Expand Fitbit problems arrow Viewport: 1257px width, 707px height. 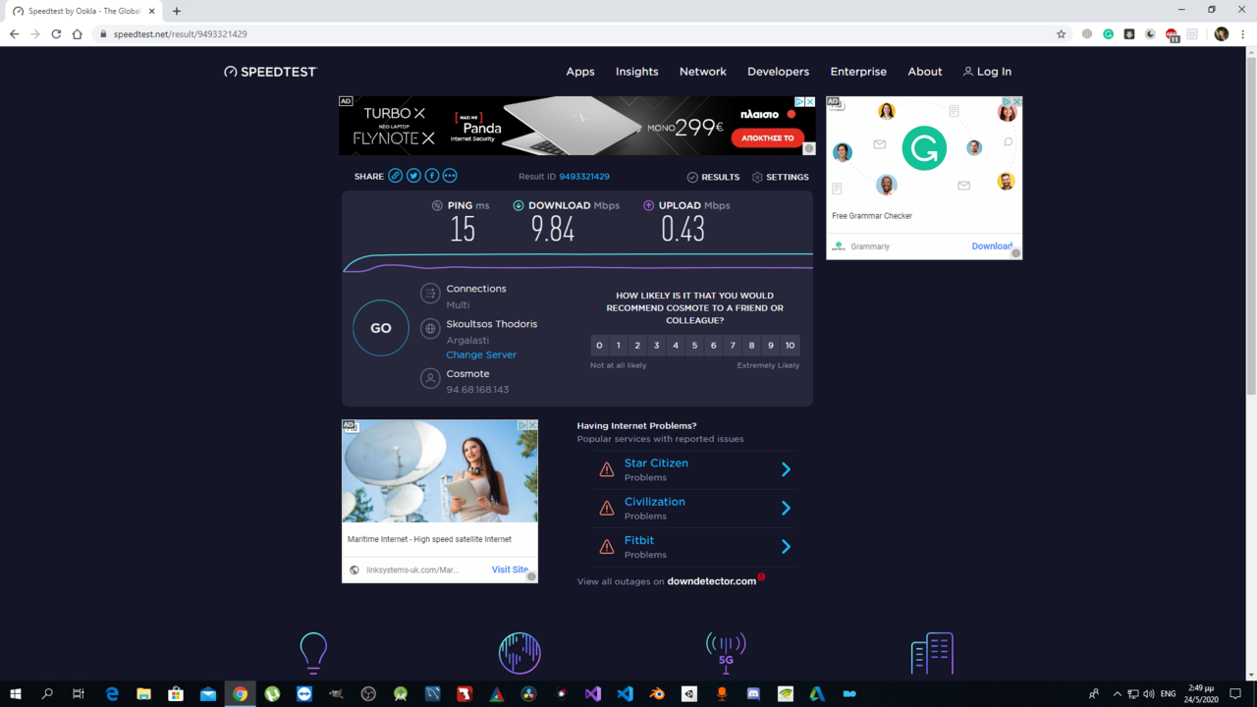pos(786,546)
